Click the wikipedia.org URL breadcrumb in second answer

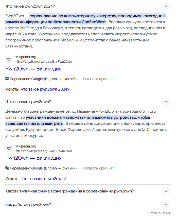44,151
